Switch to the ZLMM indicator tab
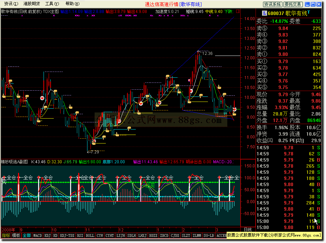 pos(197,236)
